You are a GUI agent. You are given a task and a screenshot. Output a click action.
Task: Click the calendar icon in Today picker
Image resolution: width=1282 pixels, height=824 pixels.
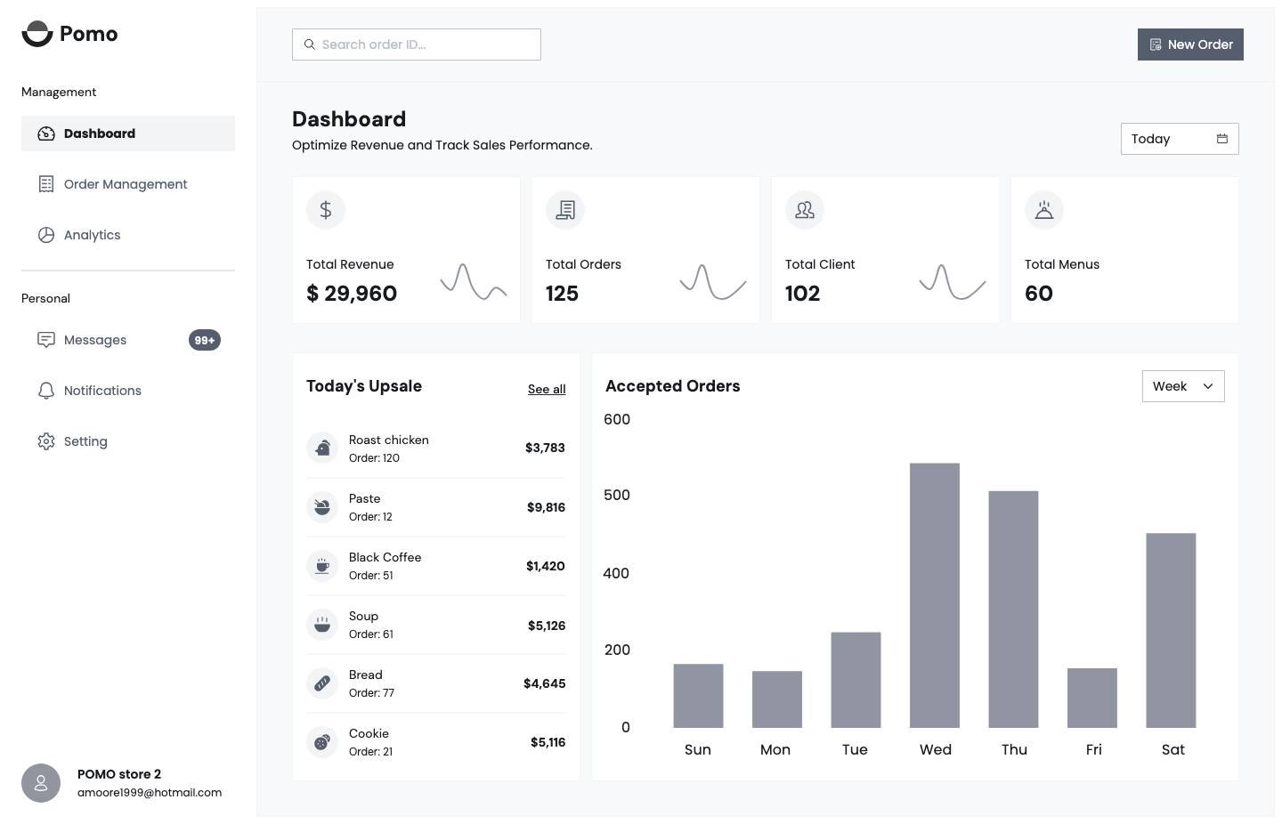[x=1222, y=139]
